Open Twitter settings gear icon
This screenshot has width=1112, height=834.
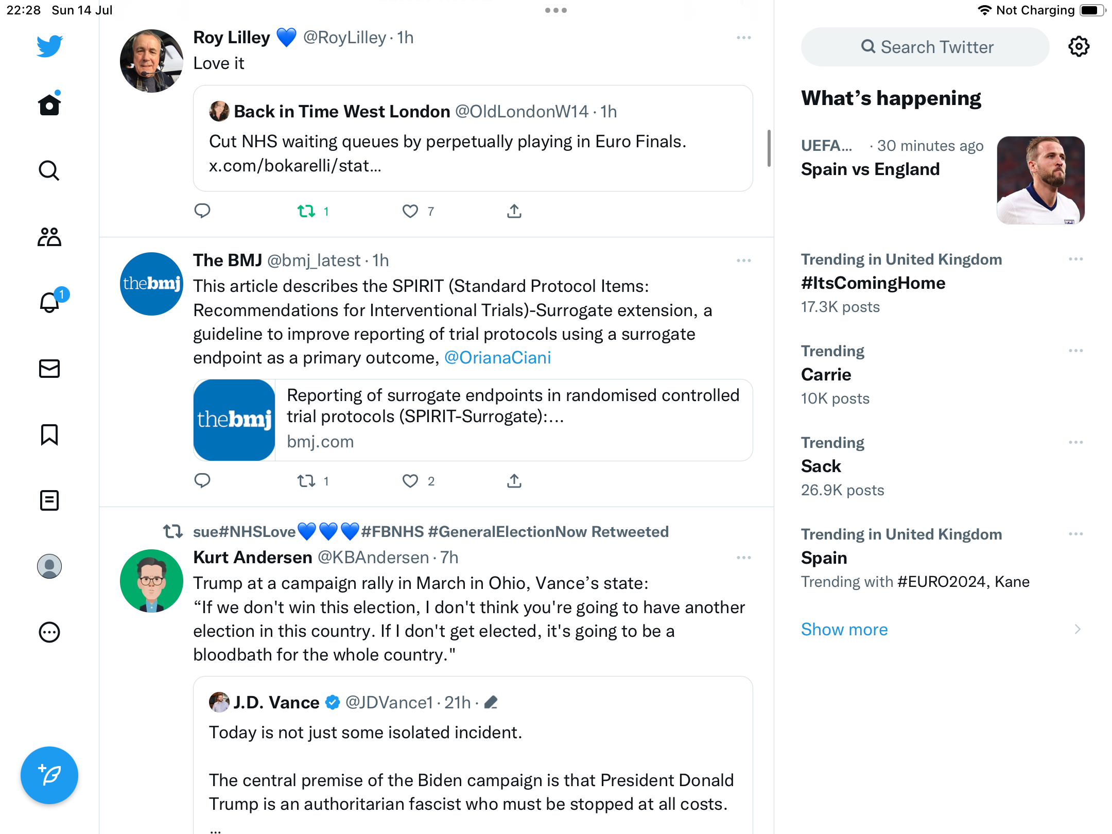pyautogui.click(x=1079, y=47)
